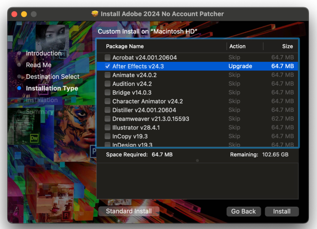Click the Action column header
The width and height of the screenshot is (317, 229).
[237, 46]
